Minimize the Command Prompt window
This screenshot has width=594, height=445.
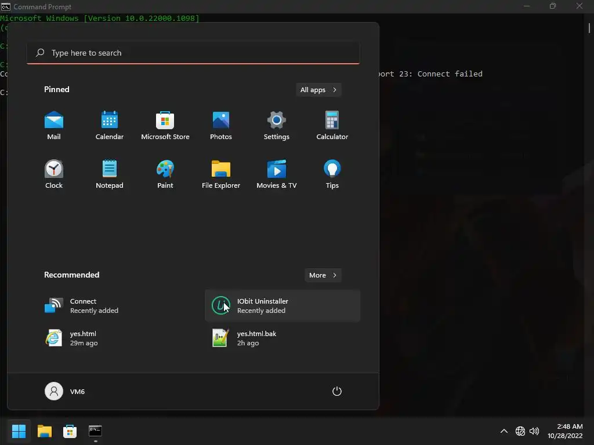[x=527, y=6]
